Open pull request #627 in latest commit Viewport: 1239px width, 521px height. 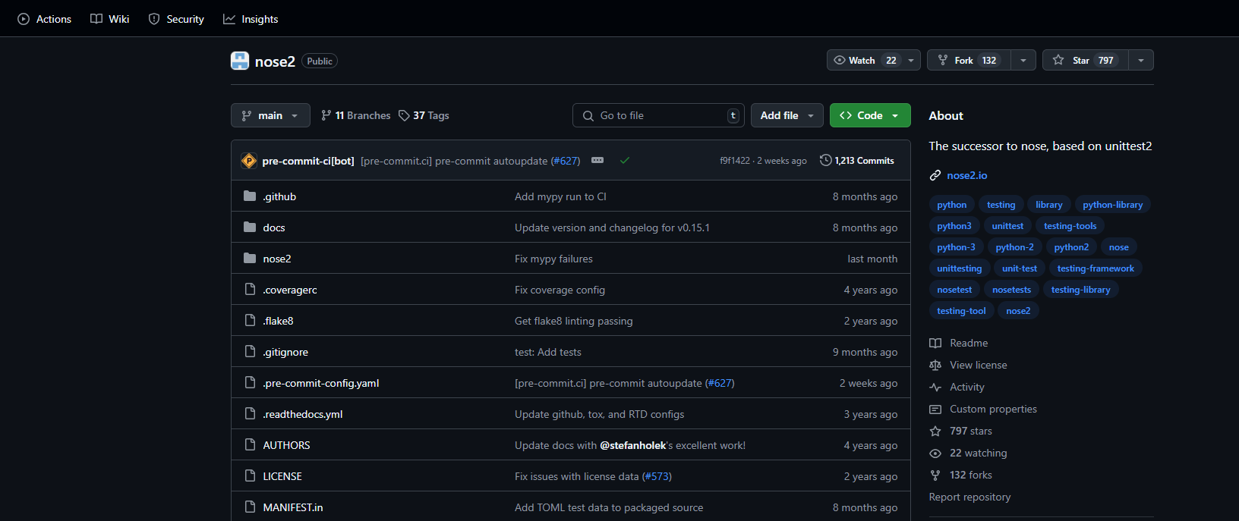point(565,161)
